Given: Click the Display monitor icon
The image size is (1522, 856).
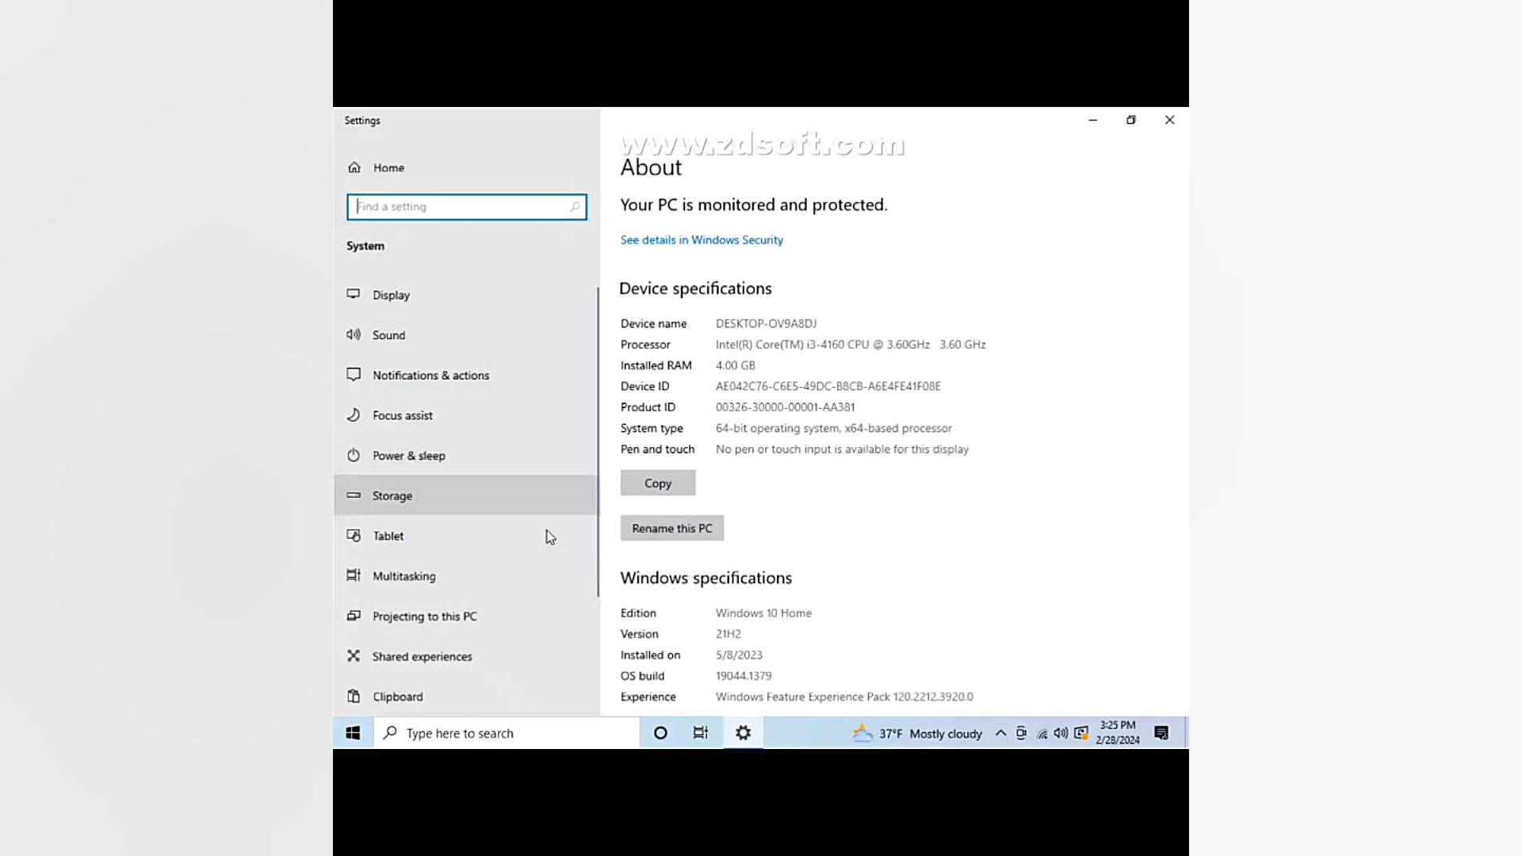Looking at the screenshot, I should pyautogui.click(x=354, y=294).
